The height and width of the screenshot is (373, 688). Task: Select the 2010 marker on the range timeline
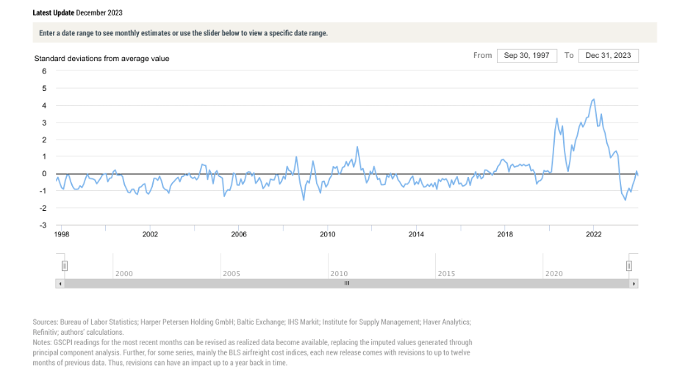point(339,273)
